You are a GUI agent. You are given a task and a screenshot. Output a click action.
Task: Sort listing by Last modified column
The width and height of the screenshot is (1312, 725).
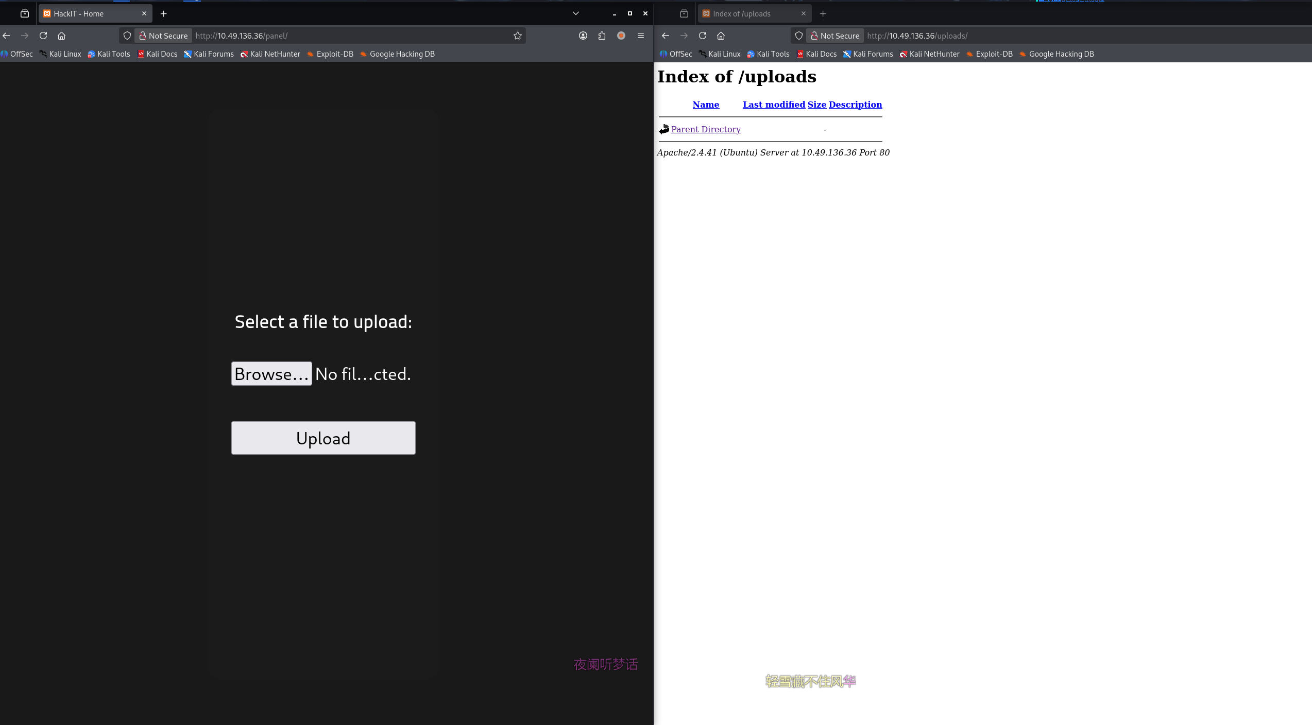coord(773,105)
